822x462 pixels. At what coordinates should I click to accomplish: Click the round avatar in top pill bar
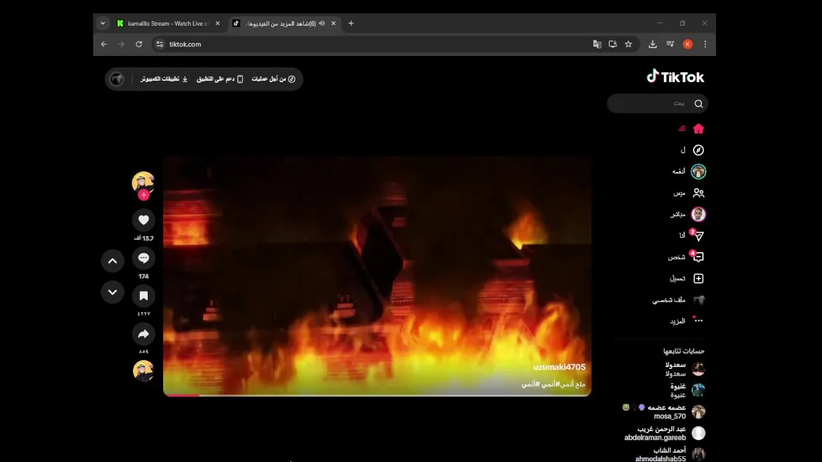click(116, 79)
